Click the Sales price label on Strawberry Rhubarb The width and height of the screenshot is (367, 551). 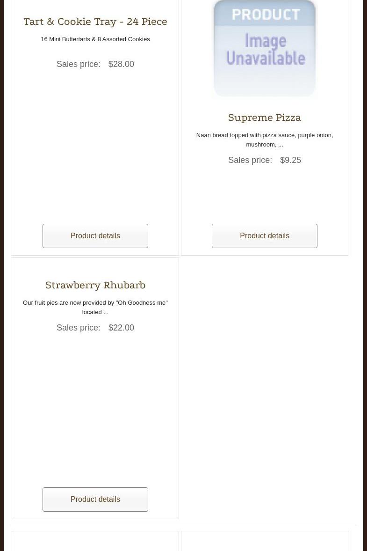[79, 328]
